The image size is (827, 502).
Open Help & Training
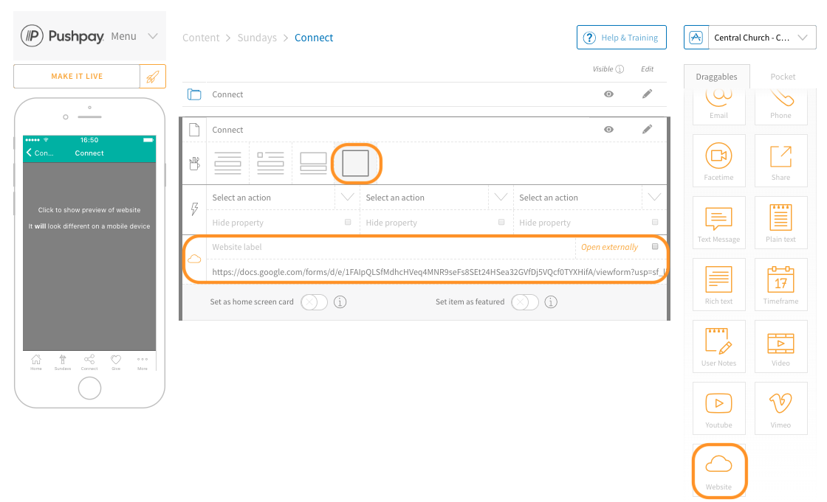tap(621, 37)
